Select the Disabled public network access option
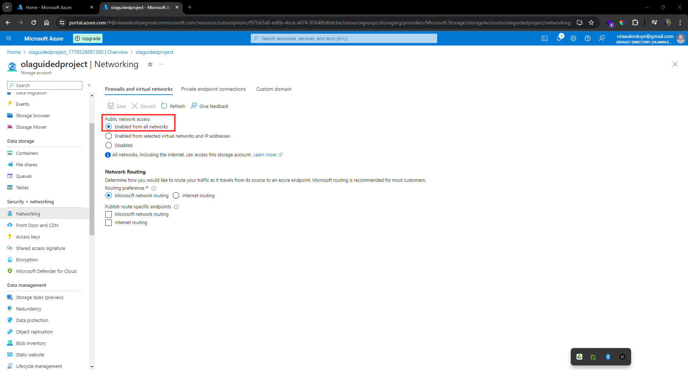The image size is (688, 370). pyautogui.click(x=109, y=145)
